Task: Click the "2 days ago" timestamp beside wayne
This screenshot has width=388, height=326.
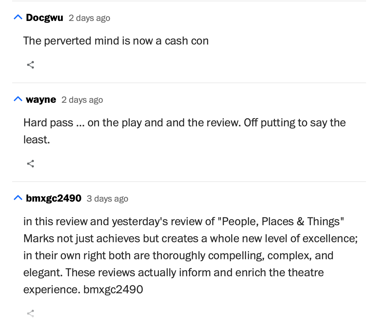Action: pos(82,100)
